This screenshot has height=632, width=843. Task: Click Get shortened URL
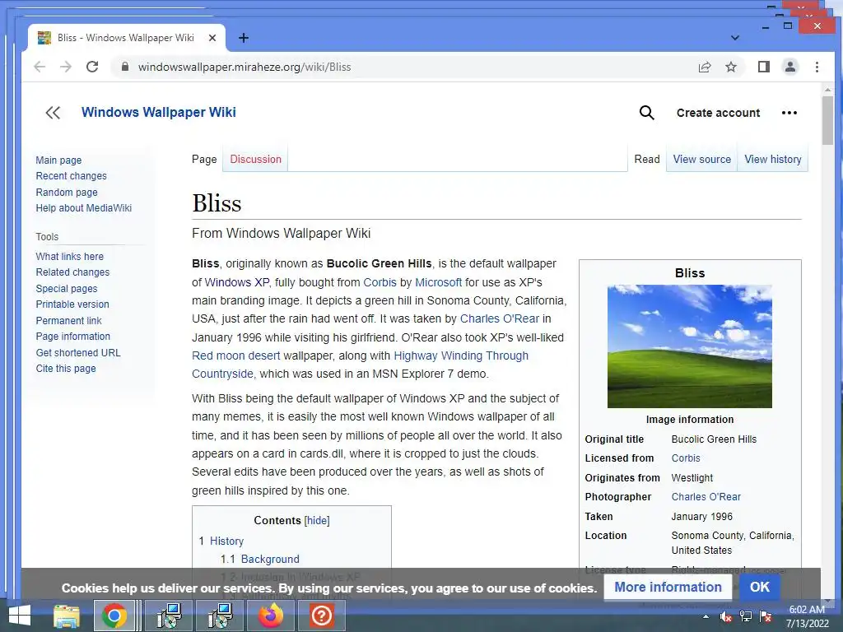click(78, 352)
